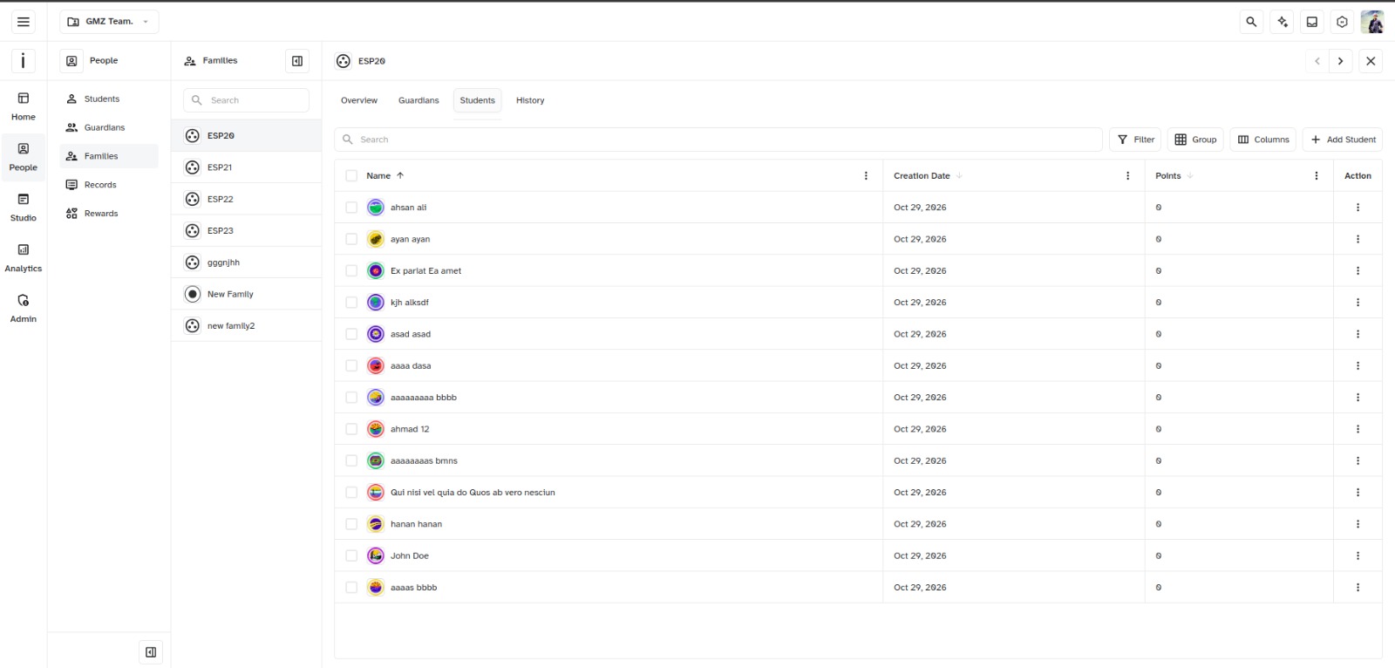Open the Group options
Image resolution: width=1395 pixels, height=668 pixels.
[1195, 140]
